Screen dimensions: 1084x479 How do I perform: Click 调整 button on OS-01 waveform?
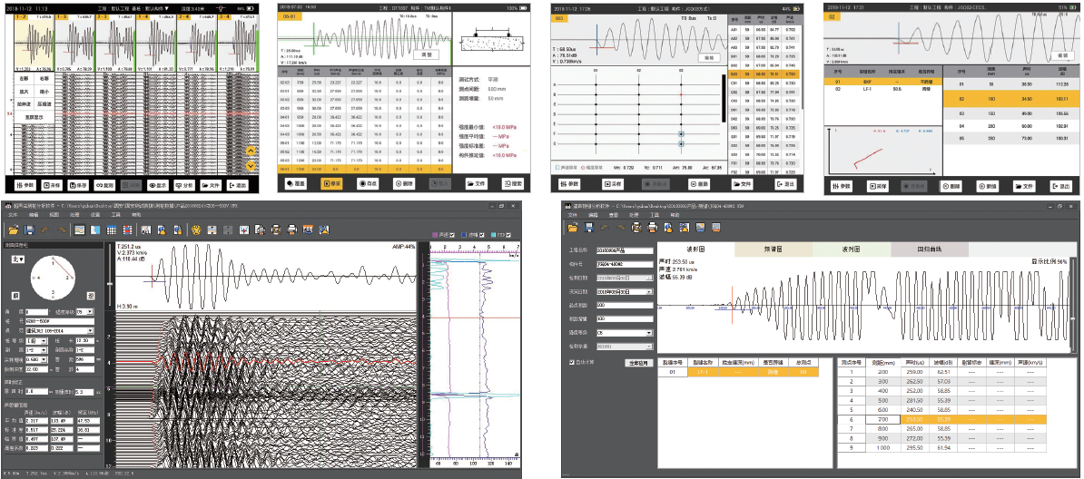pyautogui.click(x=427, y=54)
